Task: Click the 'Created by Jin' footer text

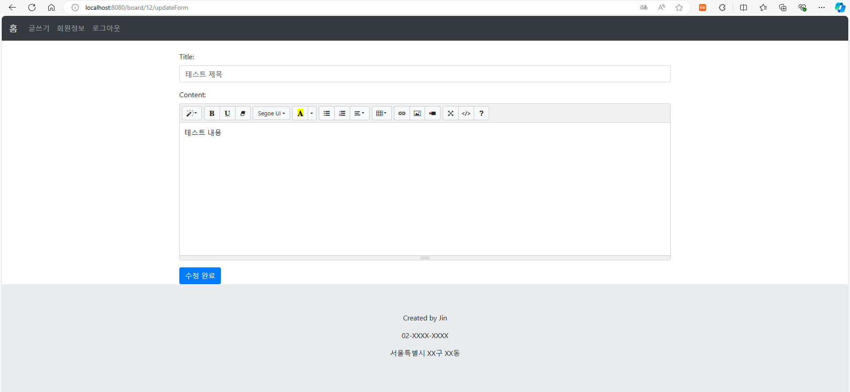Action: click(x=425, y=318)
